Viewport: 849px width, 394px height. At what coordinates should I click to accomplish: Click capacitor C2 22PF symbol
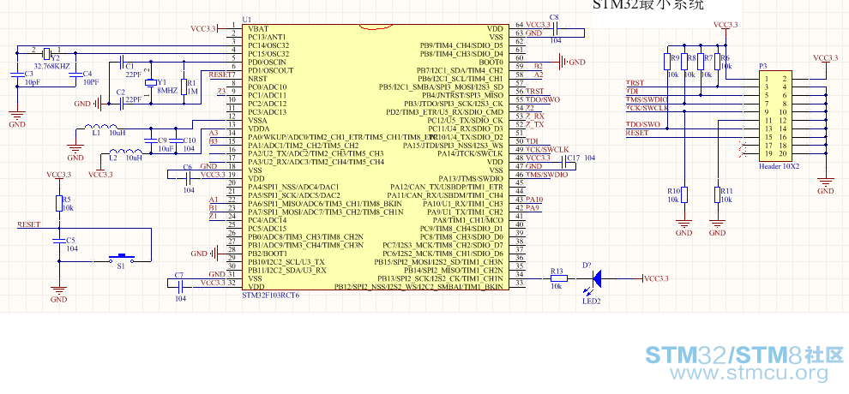coord(121,104)
